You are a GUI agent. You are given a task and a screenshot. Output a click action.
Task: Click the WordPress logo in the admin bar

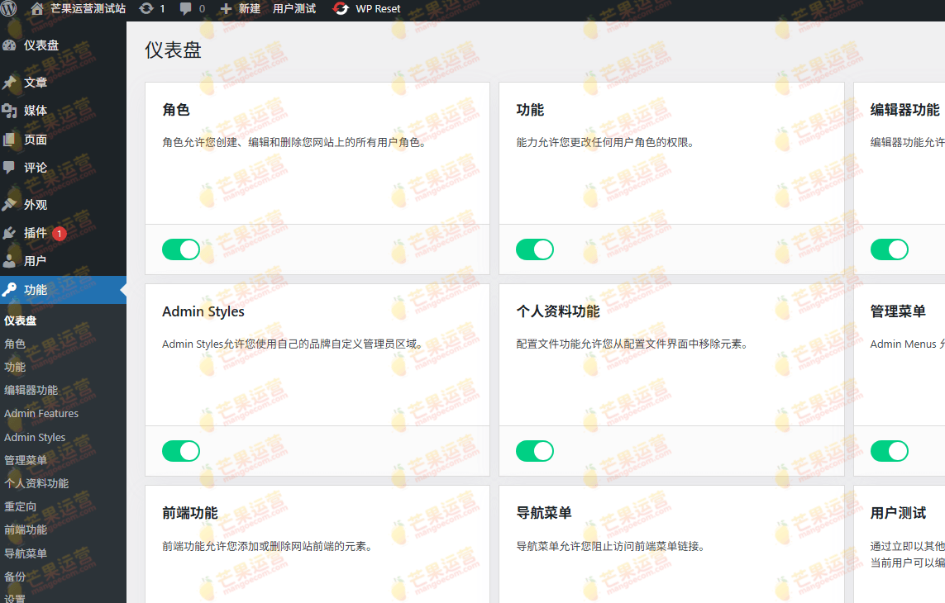pos(8,8)
